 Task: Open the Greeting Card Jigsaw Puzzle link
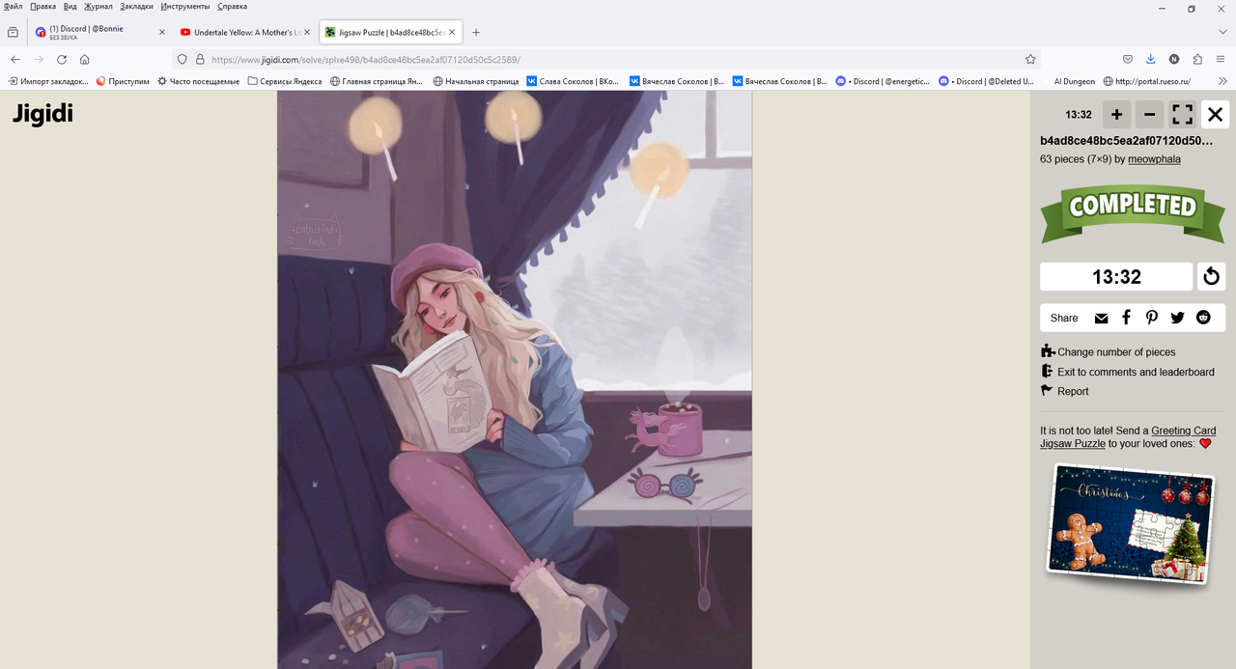1128,437
